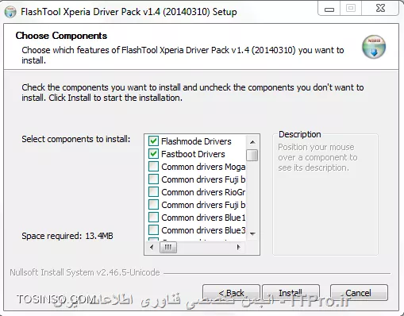Click the horizontal scrollbar thumb
This screenshot has width=404, height=316.
pyautogui.click(x=168, y=248)
